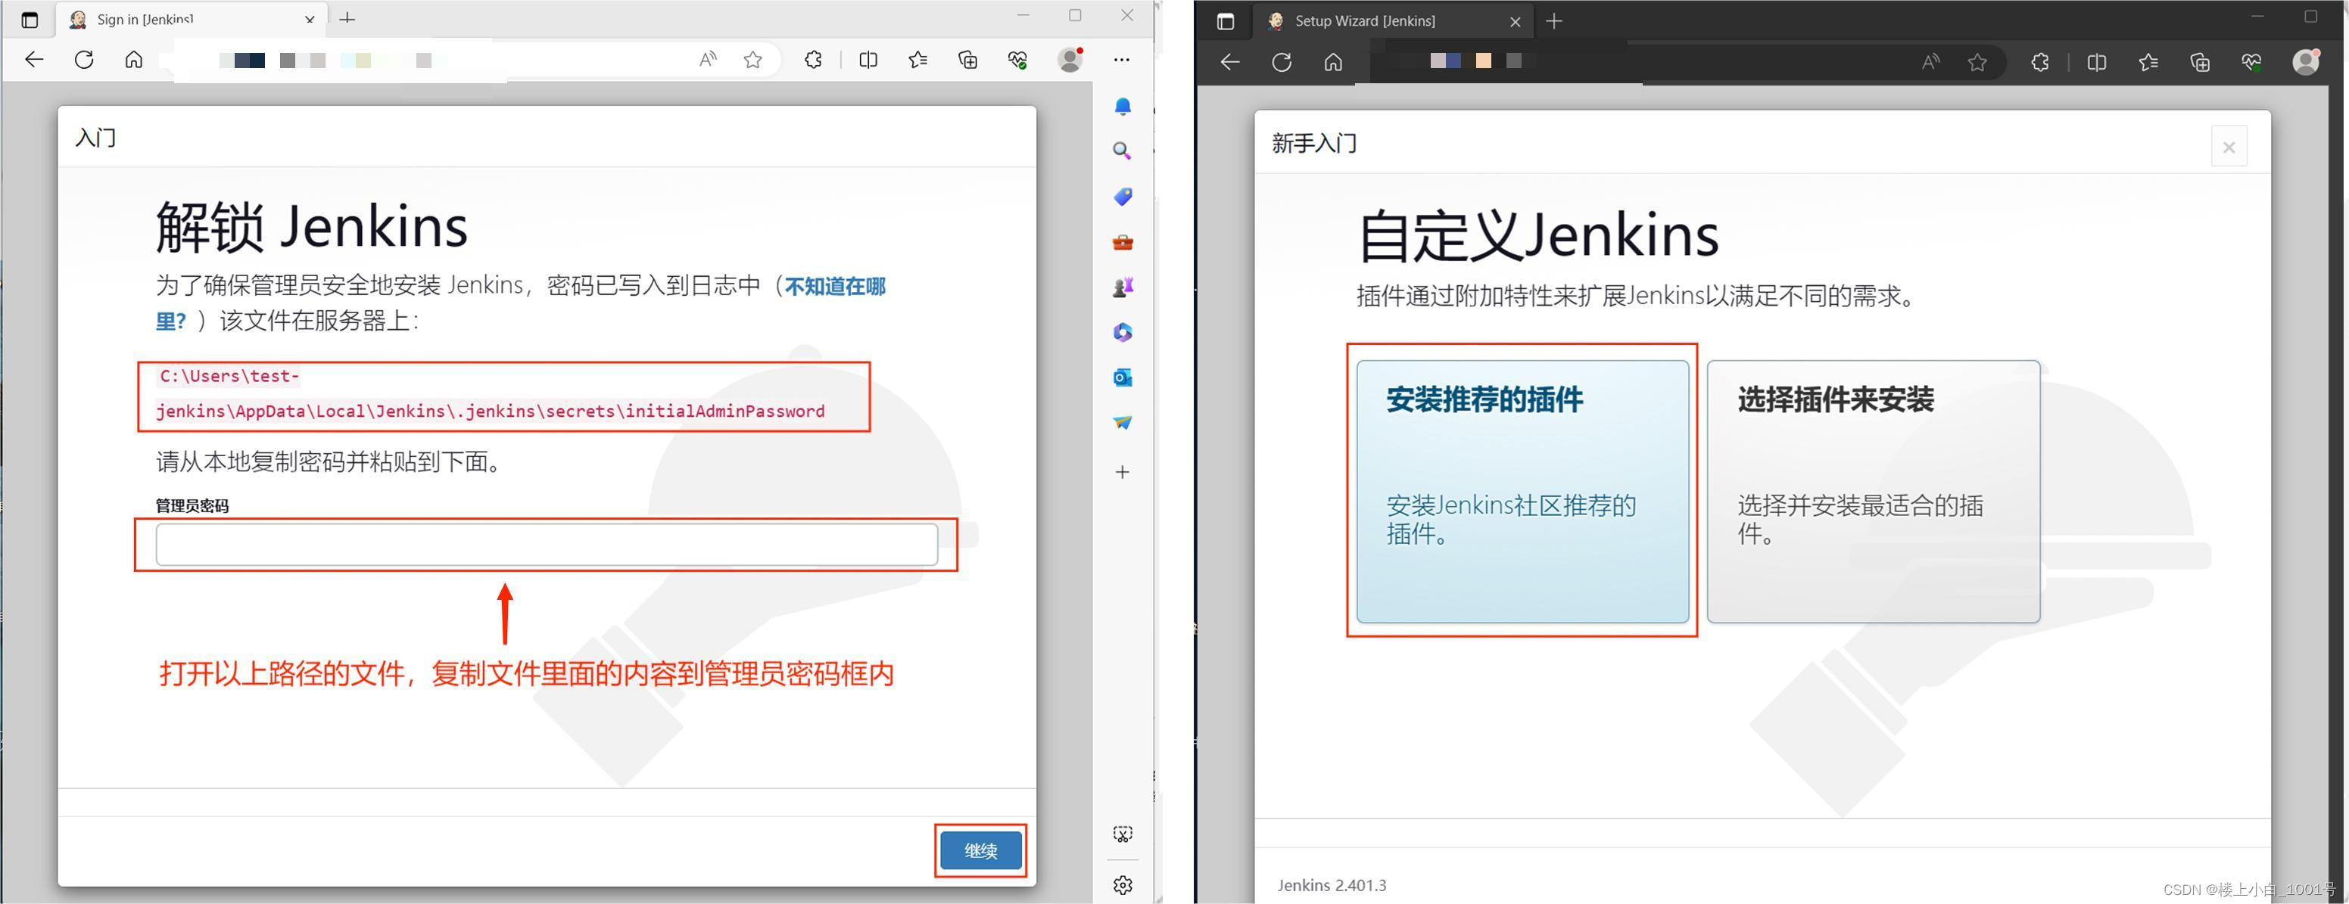Choose 安装推荐的插件 option
2349x904 pixels.
(x=1522, y=491)
